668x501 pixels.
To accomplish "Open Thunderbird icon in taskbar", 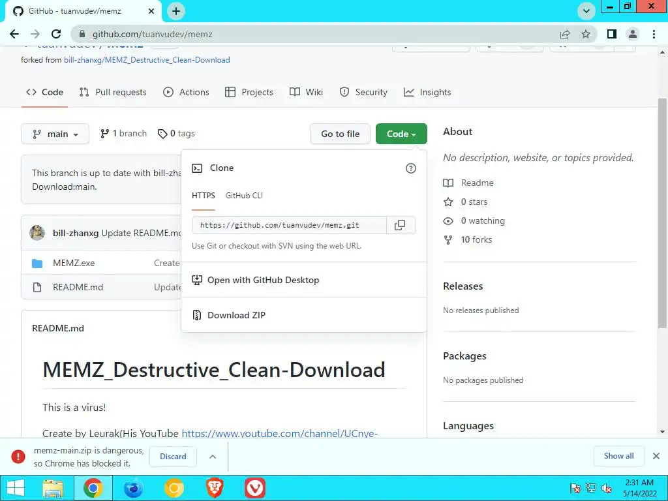I will [133, 488].
